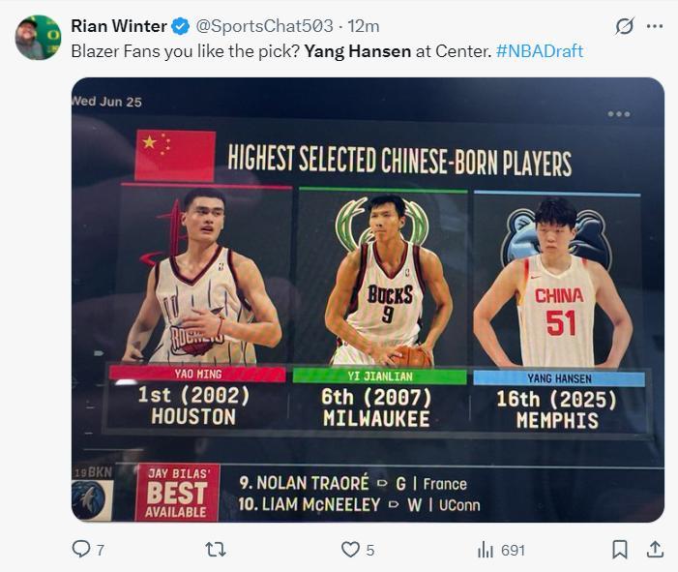678x572 pixels.
Task: Click the 691 views count
Action: click(513, 550)
